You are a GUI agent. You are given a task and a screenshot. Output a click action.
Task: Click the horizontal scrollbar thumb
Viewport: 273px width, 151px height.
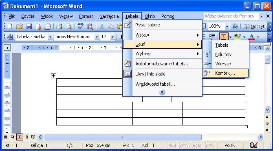point(123,137)
